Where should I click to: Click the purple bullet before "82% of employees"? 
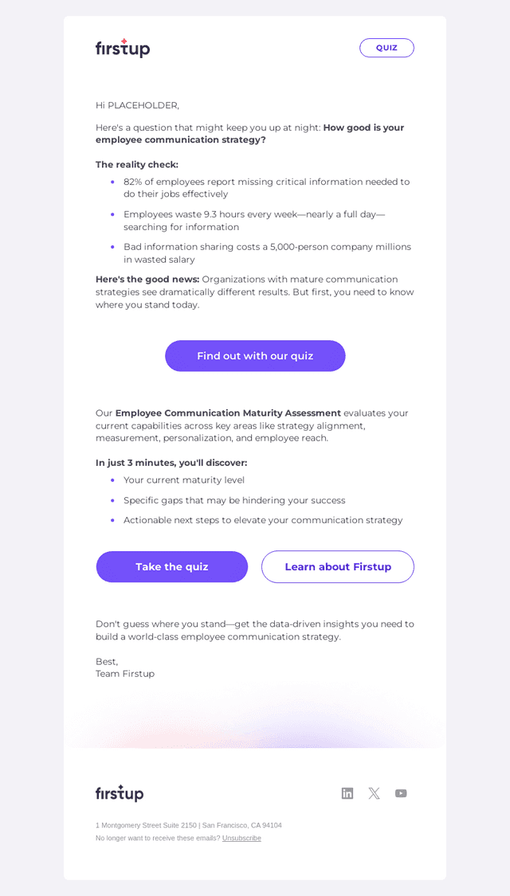click(x=112, y=182)
